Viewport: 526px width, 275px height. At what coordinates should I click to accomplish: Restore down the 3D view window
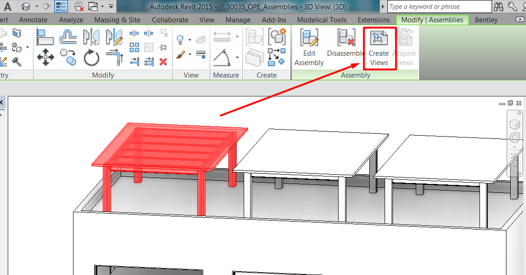510,103
